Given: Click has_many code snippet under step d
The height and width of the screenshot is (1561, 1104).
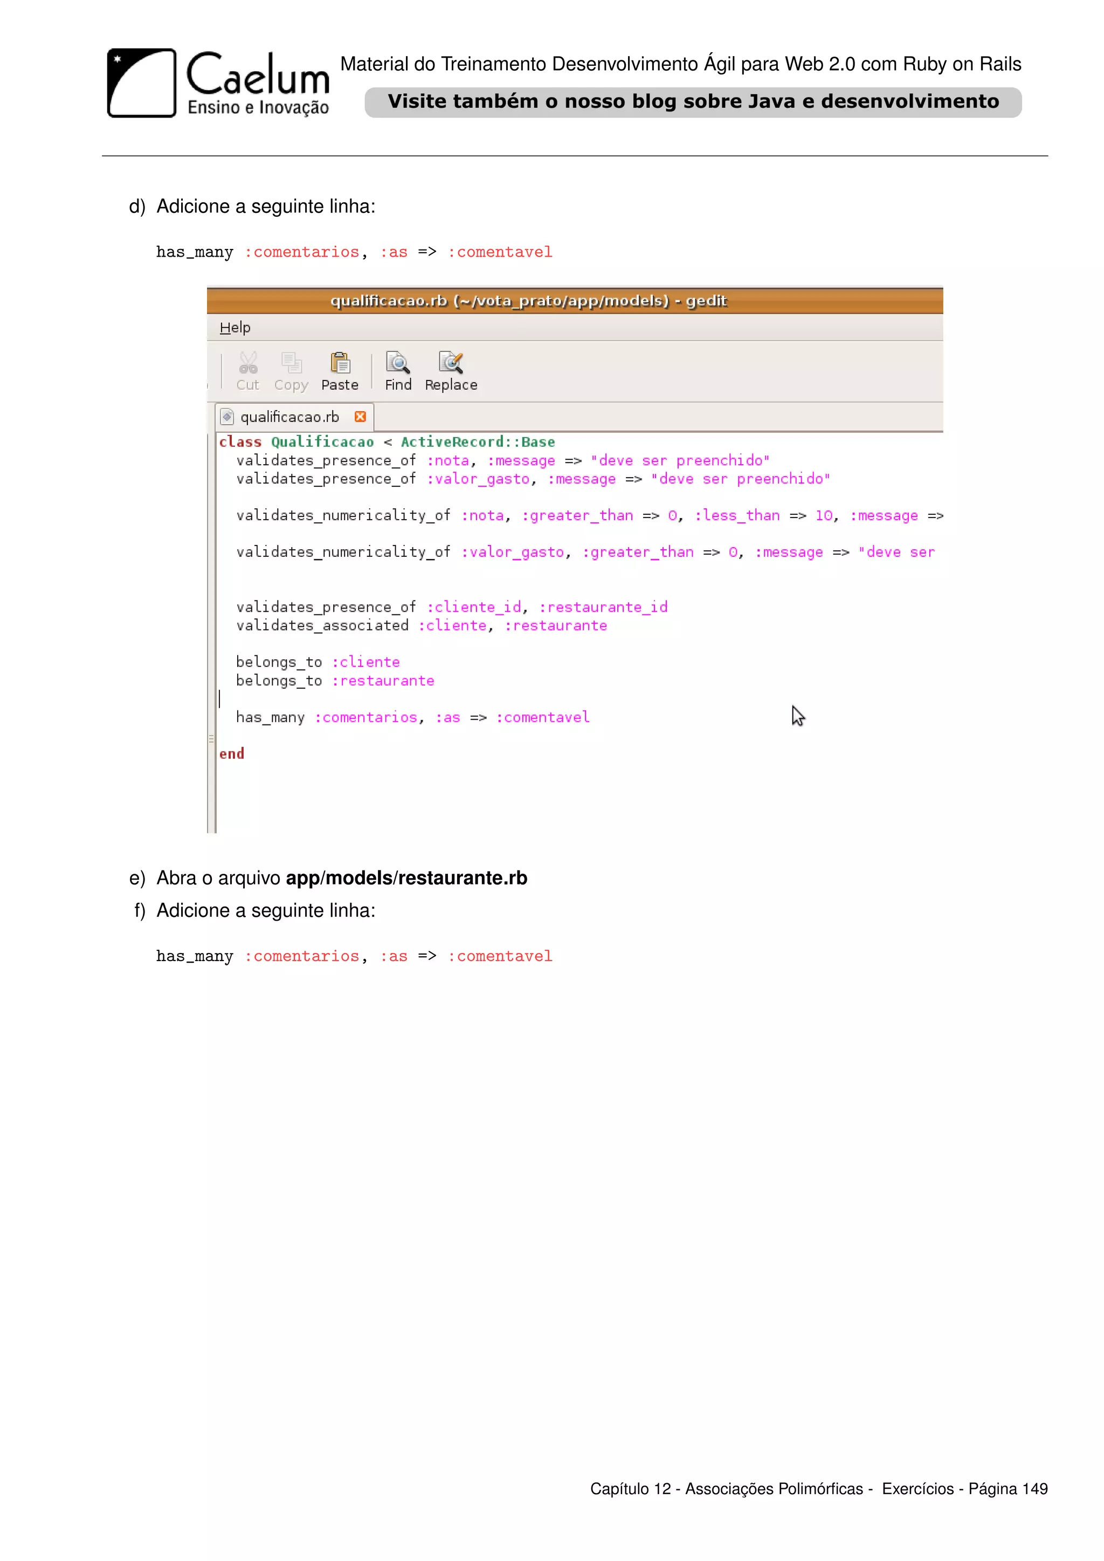Looking at the screenshot, I should pos(354,252).
